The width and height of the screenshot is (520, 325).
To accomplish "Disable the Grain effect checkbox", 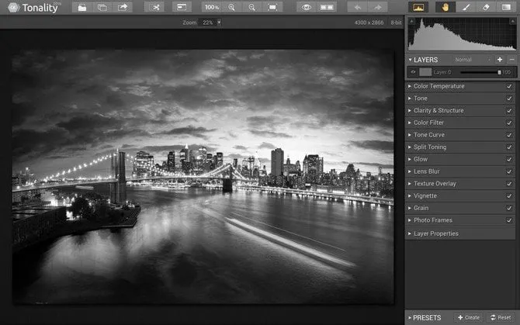I will click(509, 209).
